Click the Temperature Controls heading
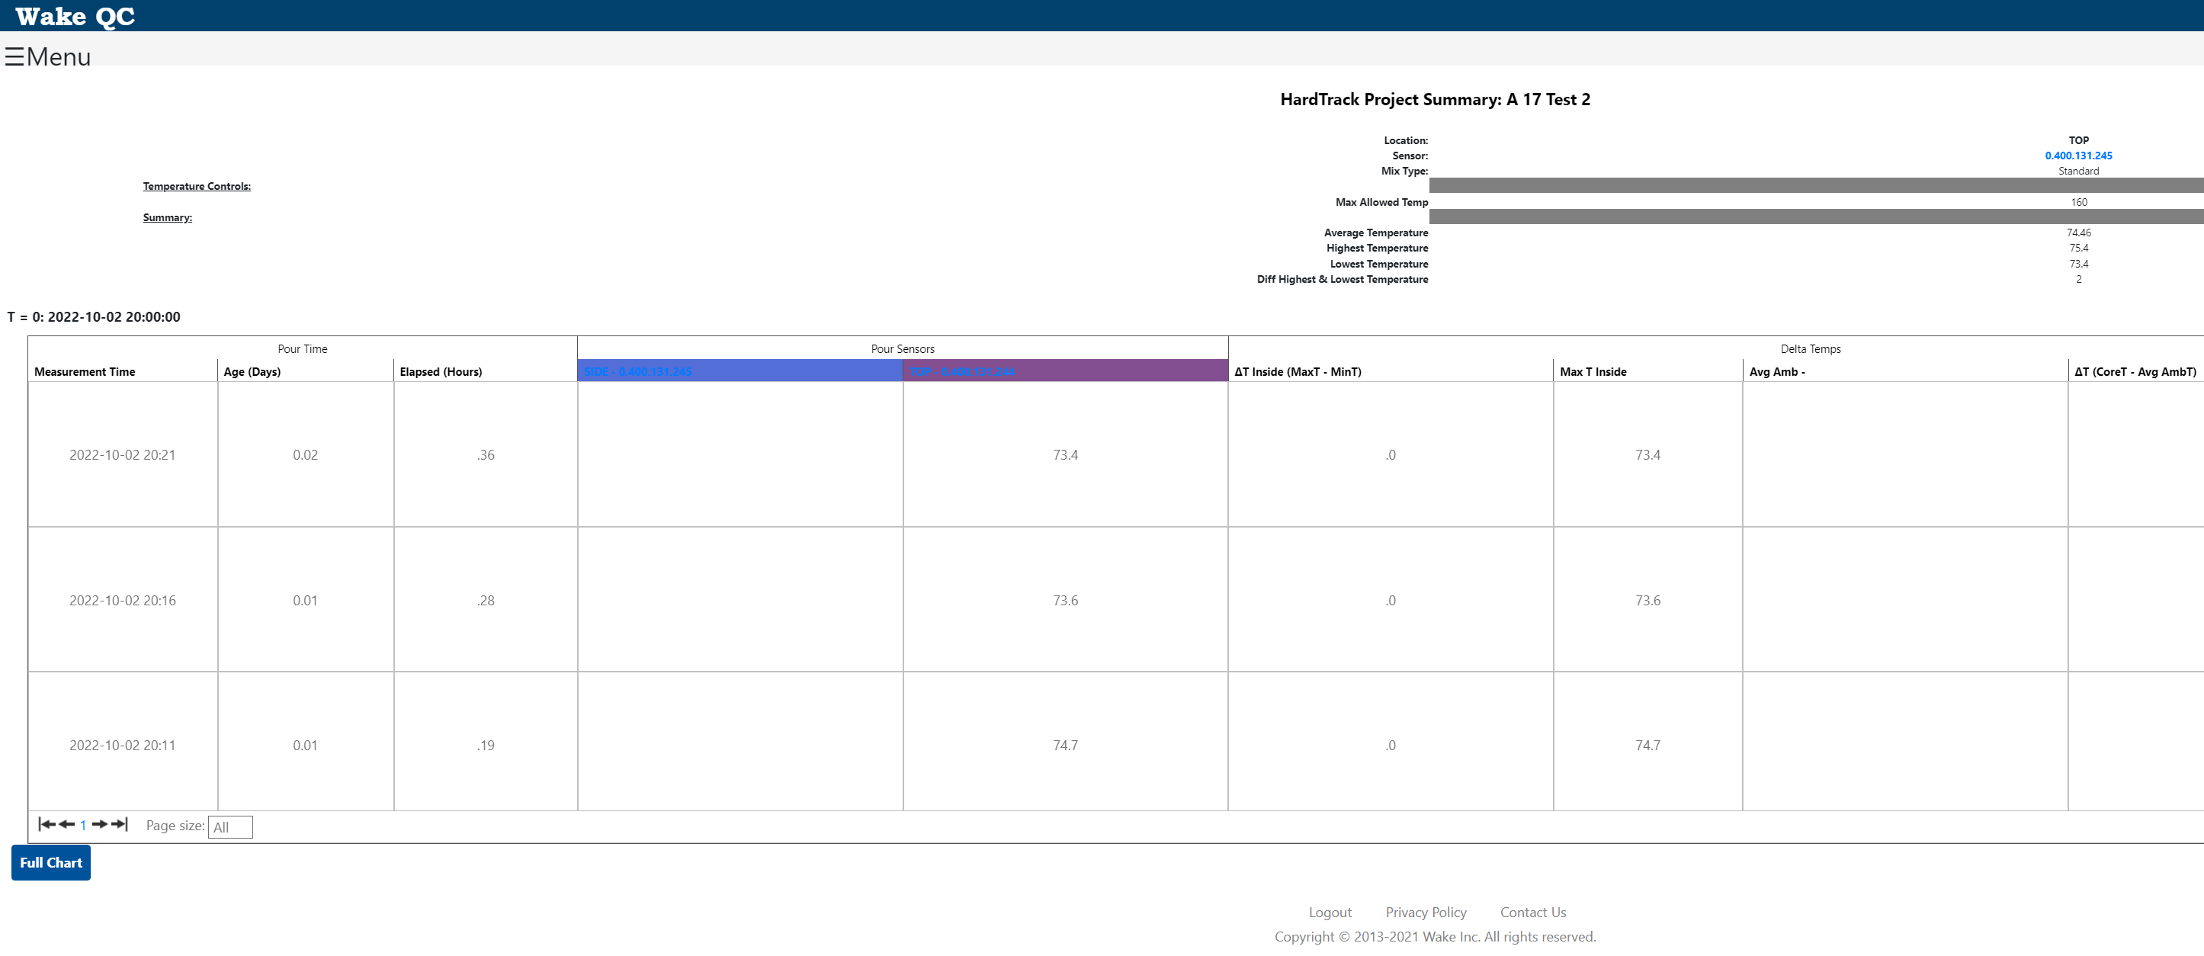 [x=197, y=187]
